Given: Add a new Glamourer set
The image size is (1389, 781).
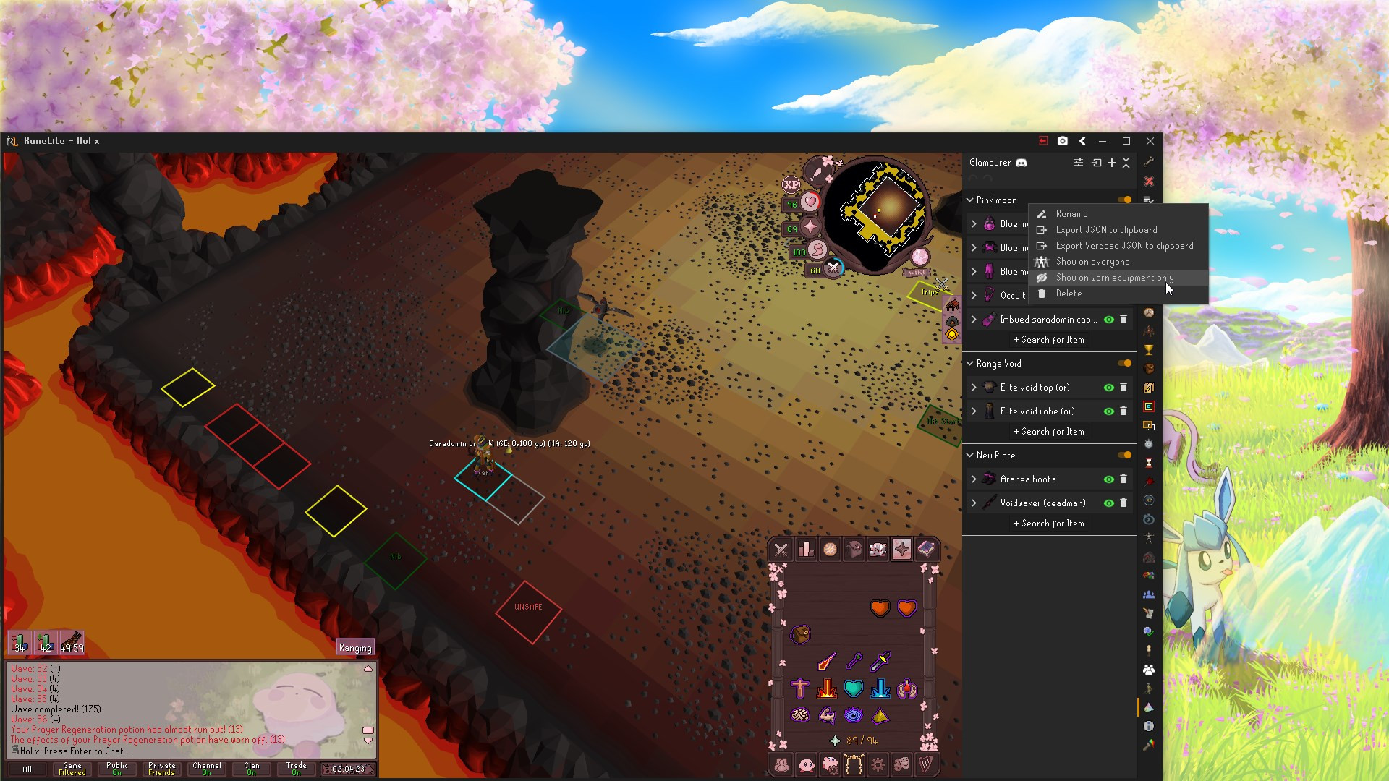Looking at the screenshot, I should click(x=1112, y=163).
